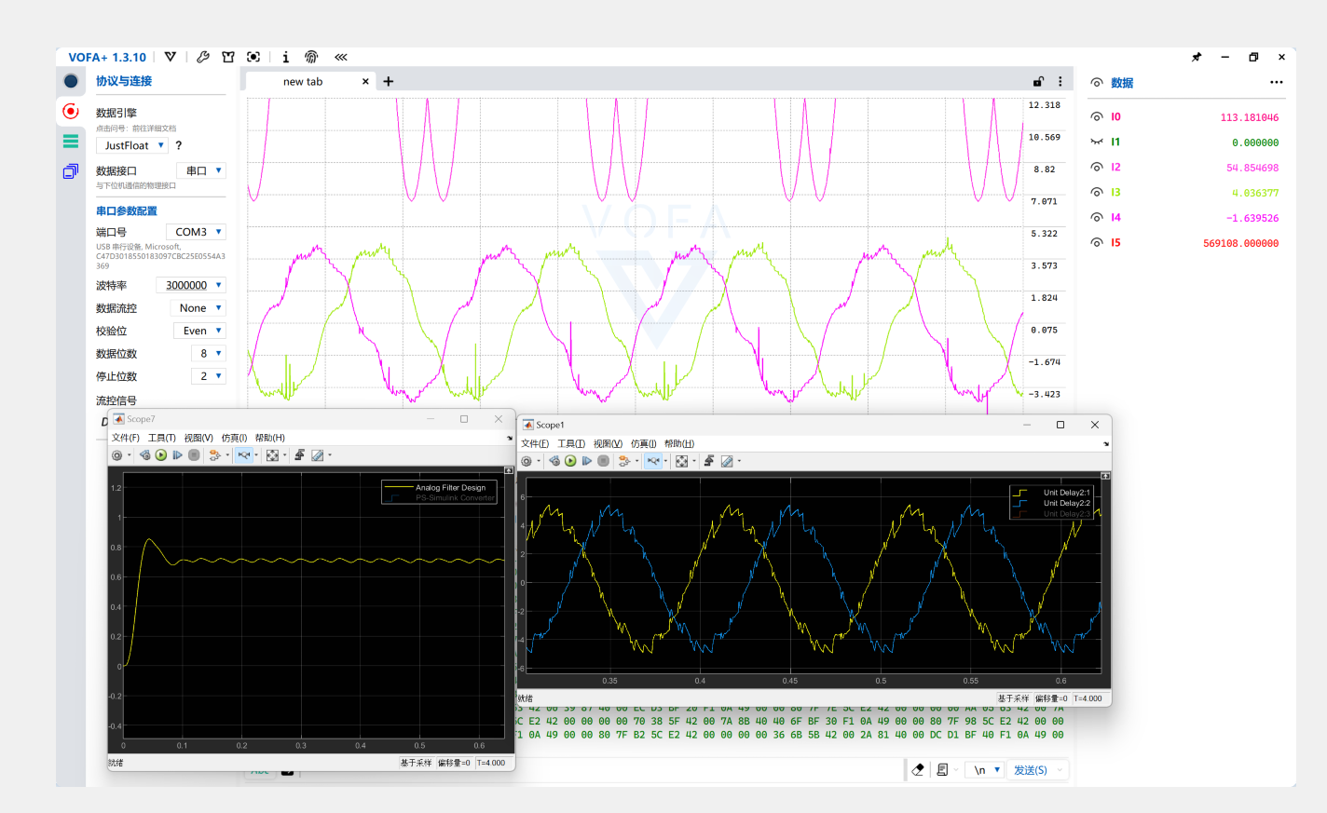The width and height of the screenshot is (1327, 813).
Task: Click Stop button in Scope1 toolbar
Action: coord(603,461)
